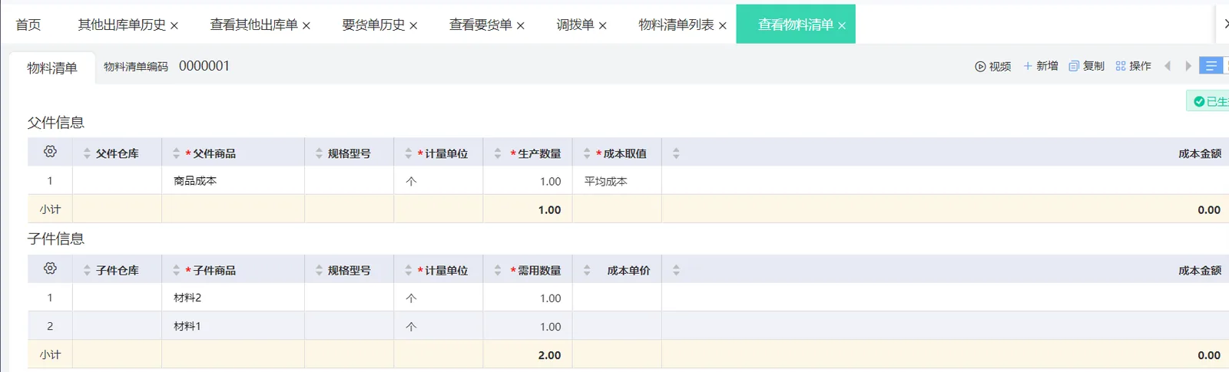The image size is (1229, 372).
Task: Switch to 查看其他出库单 tab
Action: pyautogui.click(x=253, y=25)
